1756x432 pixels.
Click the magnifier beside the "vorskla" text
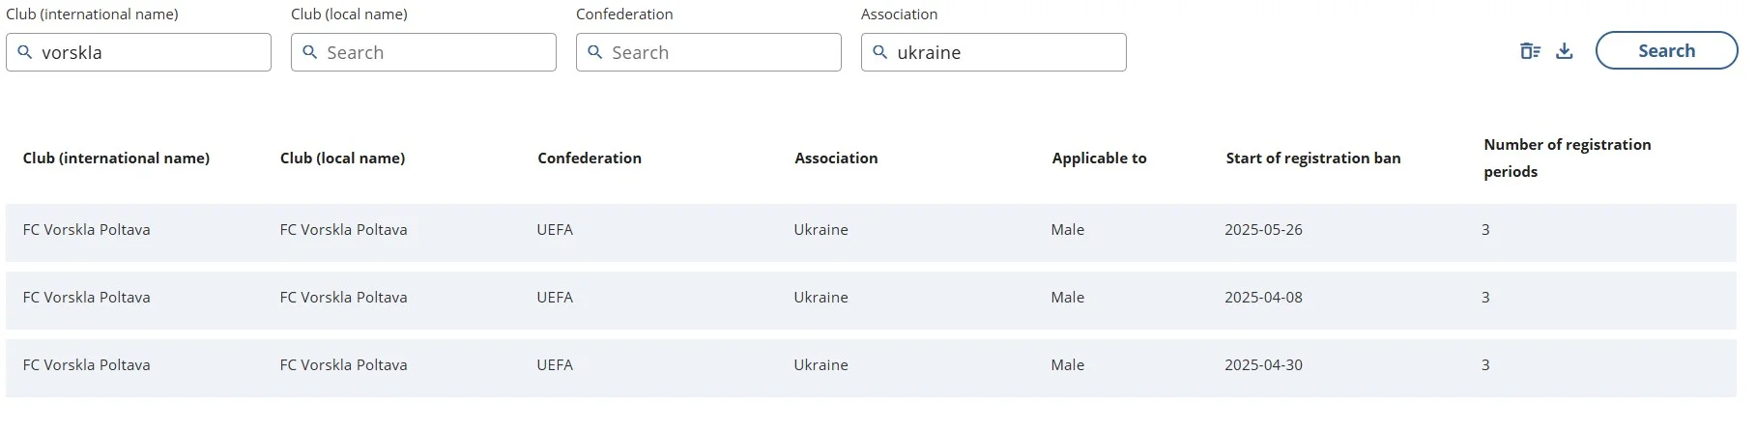[25, 52]
